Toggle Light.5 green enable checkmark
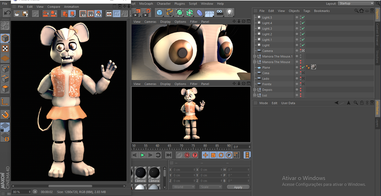 point(303,18)
